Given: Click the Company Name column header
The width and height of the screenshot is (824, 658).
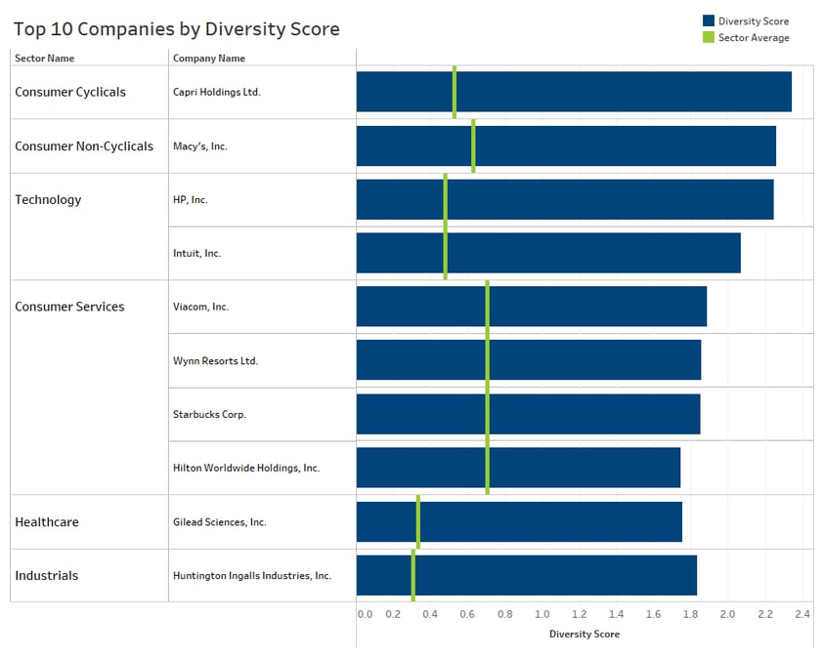Looking at the screenshot, I should point(209,59).
